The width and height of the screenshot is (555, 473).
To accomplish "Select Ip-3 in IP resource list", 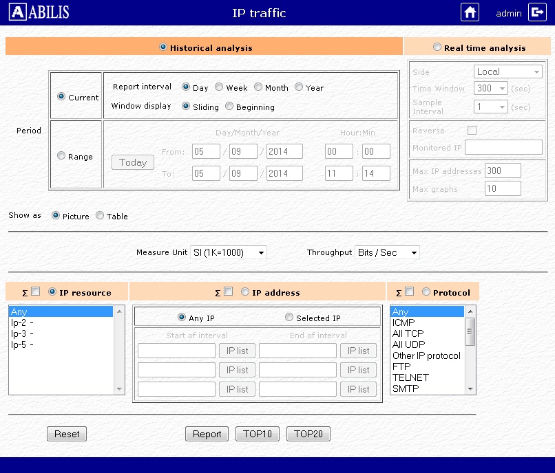I will [19, 333].
